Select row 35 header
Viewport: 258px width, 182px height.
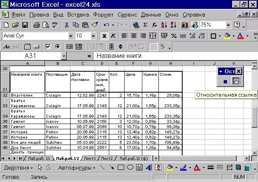tap(5, 122)
